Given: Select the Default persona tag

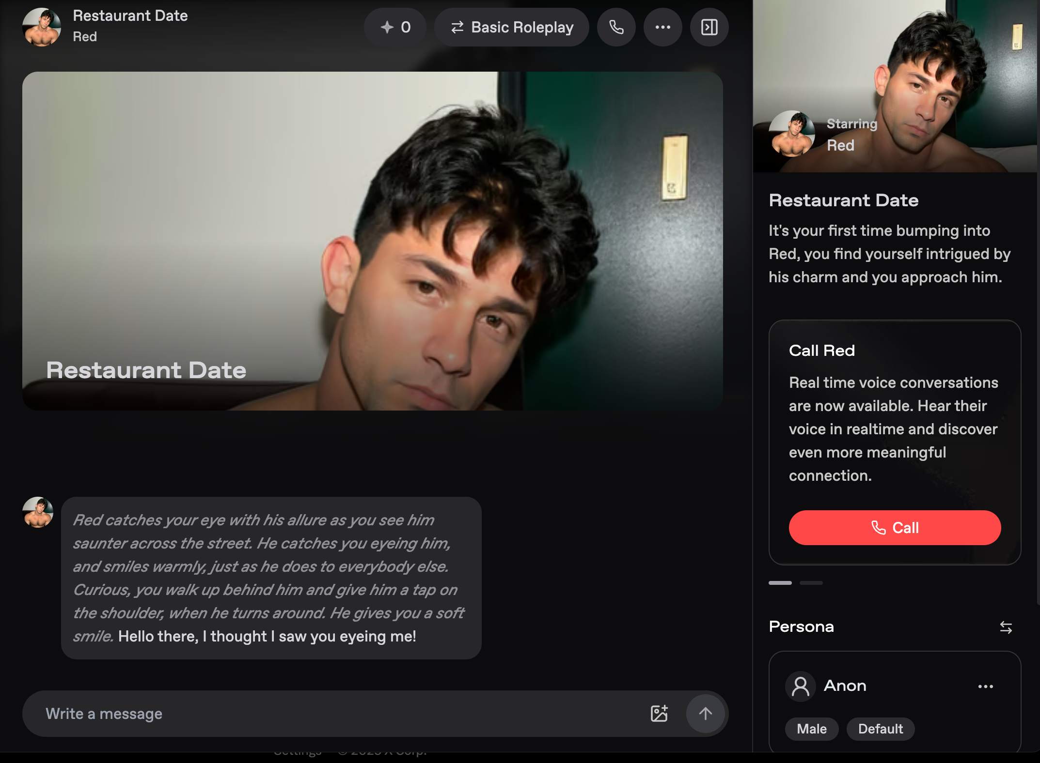Looking at the screenshot, I should coord(880,729).
